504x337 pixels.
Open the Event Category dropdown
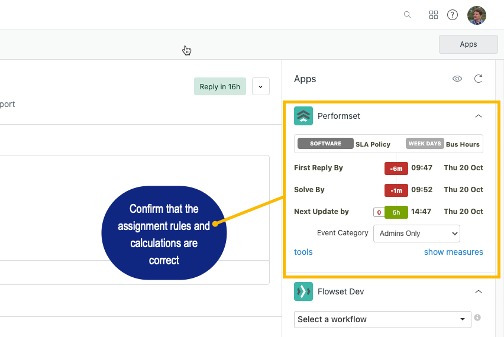pyautogui.click(x=416, y=234)
